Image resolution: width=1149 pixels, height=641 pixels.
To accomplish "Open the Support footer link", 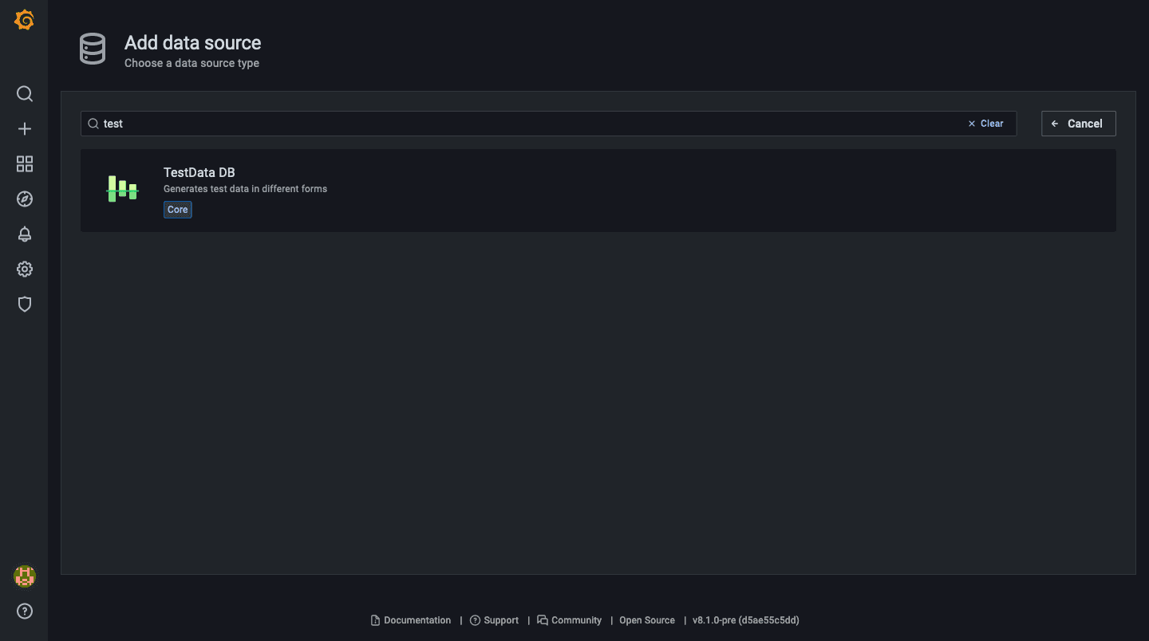I will [x=494, y=620].
